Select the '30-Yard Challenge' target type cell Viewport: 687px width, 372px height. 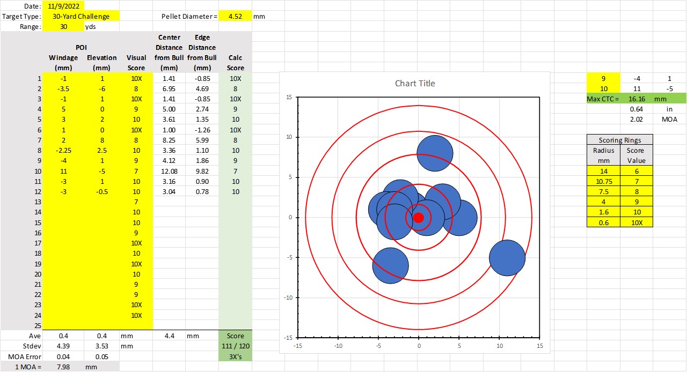pyautogui.click(x=81, y=16)
